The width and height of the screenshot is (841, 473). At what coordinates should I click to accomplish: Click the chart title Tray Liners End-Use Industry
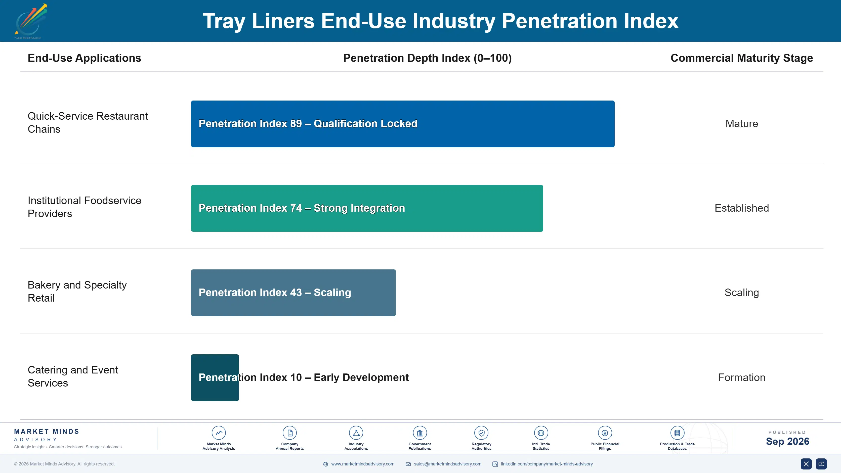pos(440,21)
